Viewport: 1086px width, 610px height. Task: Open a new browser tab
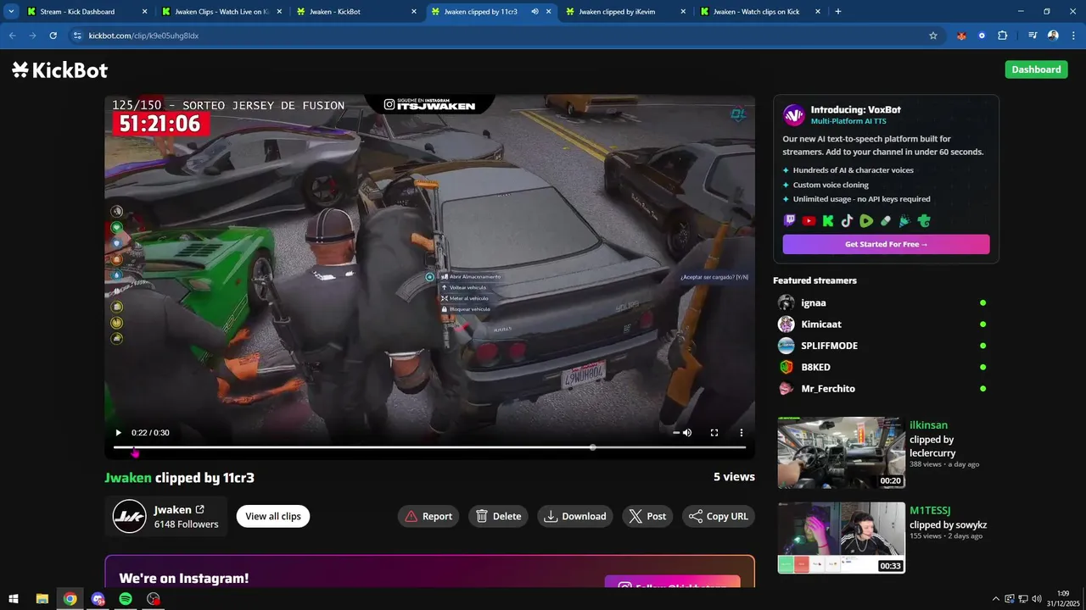pos(838,12)
